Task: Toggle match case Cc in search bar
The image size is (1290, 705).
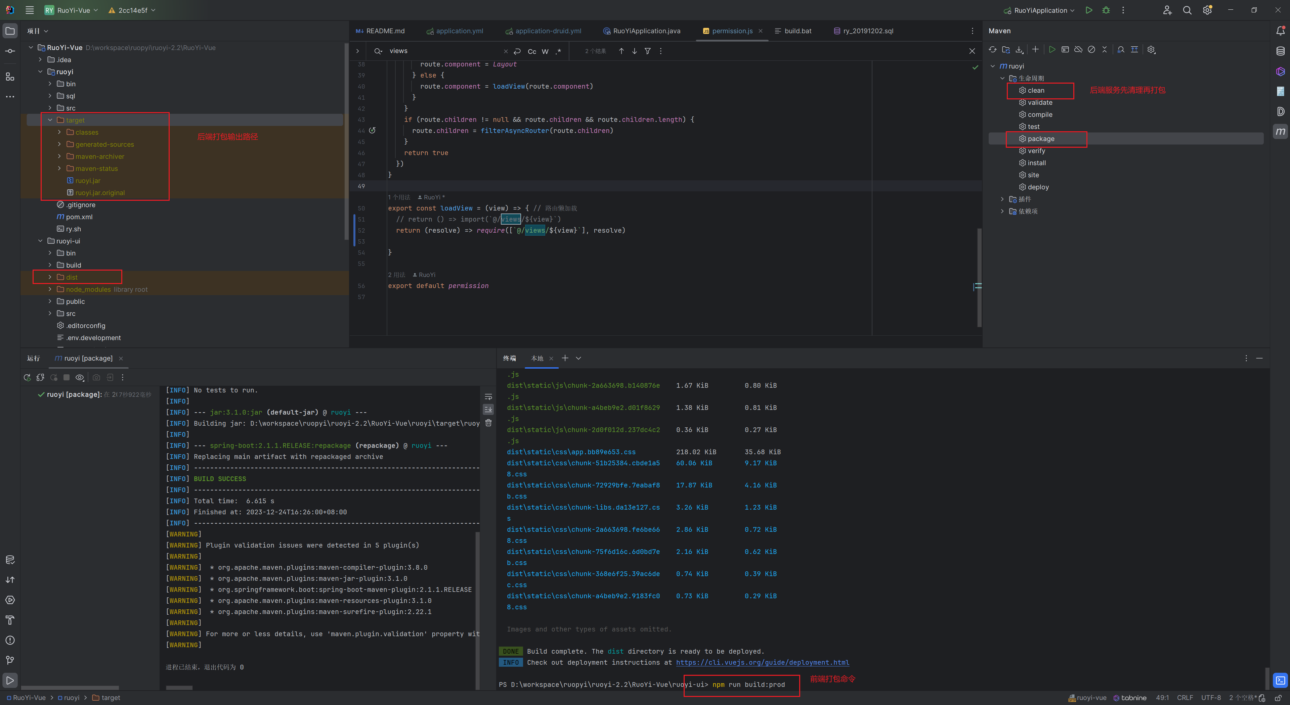Action: 532,51
